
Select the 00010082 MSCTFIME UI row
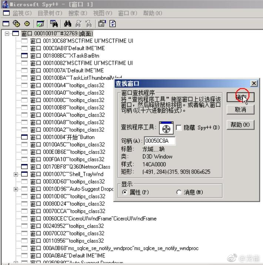(x=81, y=63)
